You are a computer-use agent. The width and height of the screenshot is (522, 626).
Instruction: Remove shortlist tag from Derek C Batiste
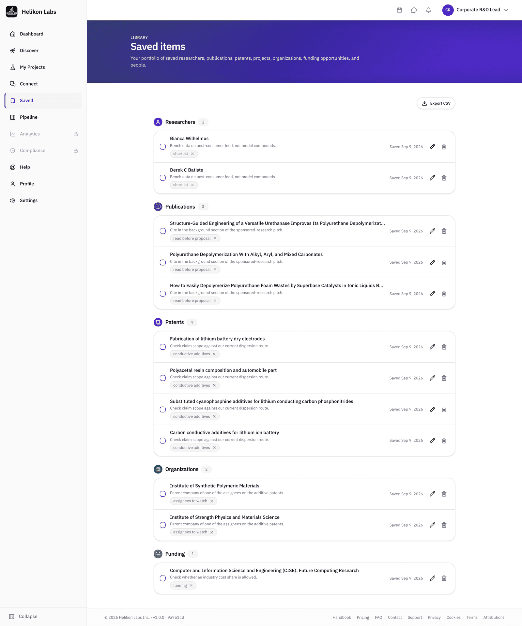pyautogui.click(x=192, y=185)
